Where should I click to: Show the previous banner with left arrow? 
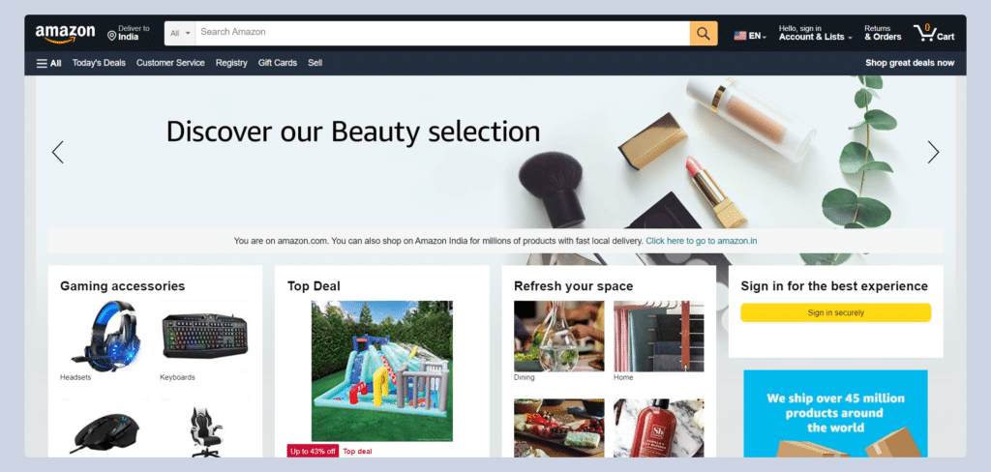point(57,152)
